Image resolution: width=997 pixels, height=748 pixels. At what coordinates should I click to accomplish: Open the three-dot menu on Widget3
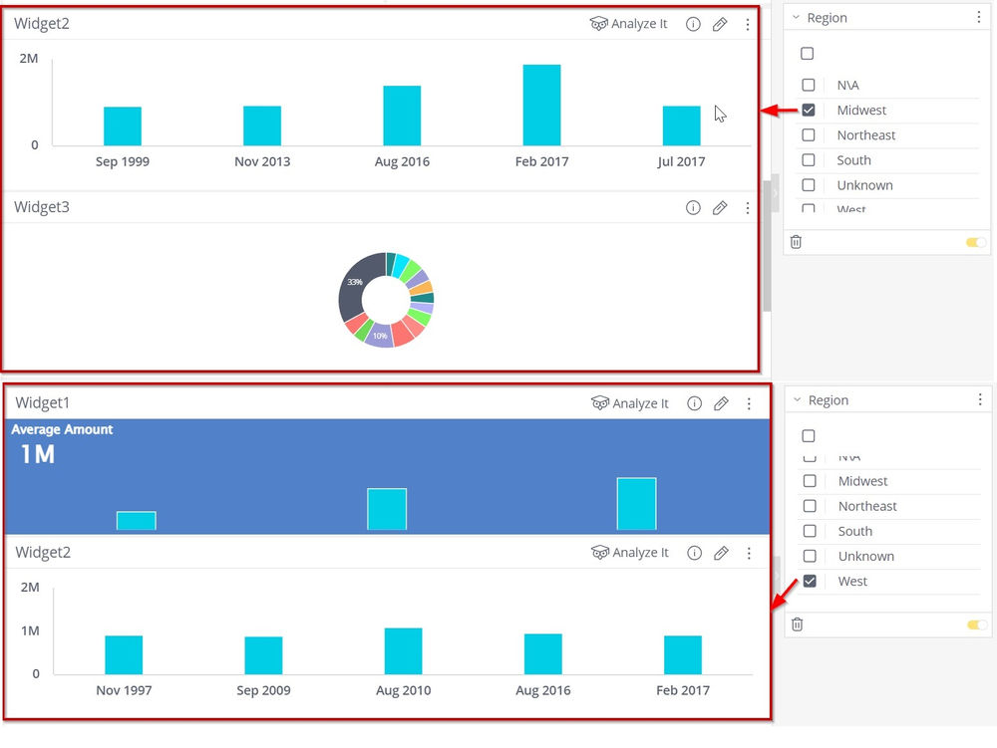click(748, 207)
